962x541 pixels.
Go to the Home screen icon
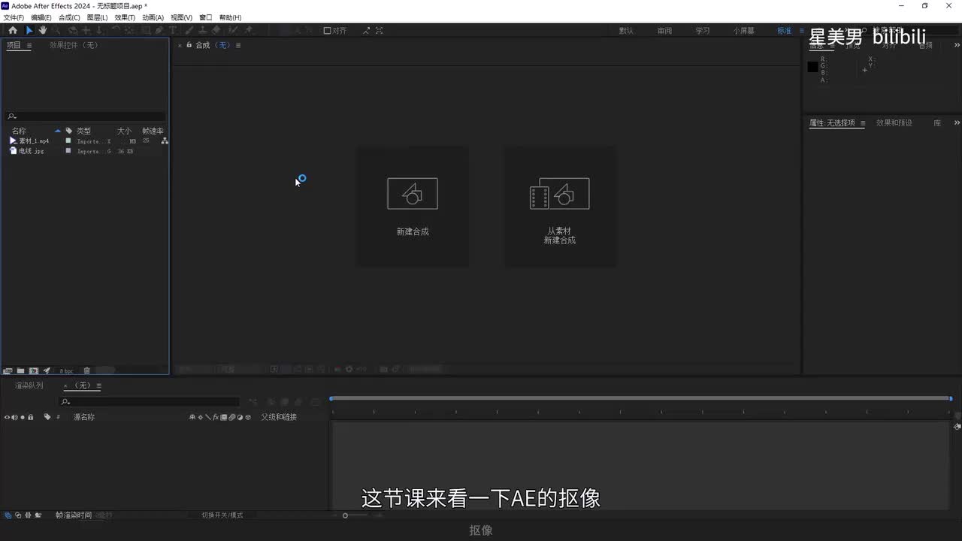click(13, 30)
